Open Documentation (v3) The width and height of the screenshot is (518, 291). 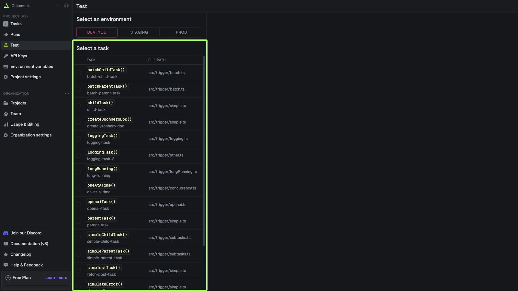point(29,243)
